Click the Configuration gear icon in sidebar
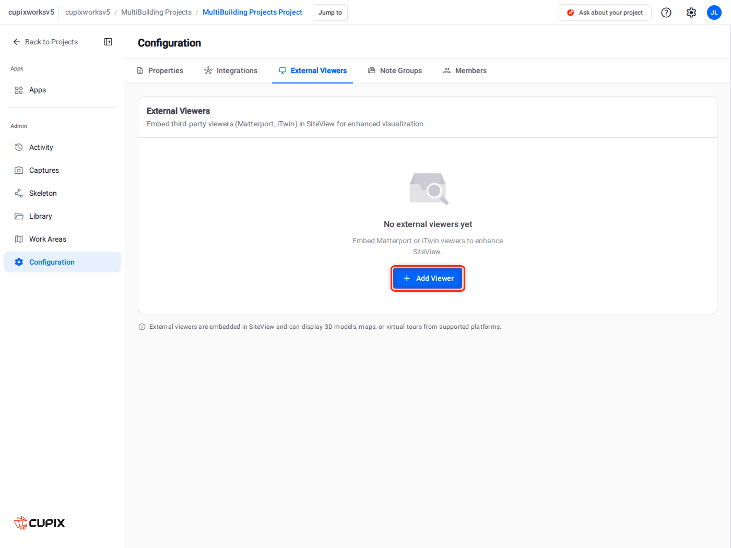731x548 pixels. 19,262
